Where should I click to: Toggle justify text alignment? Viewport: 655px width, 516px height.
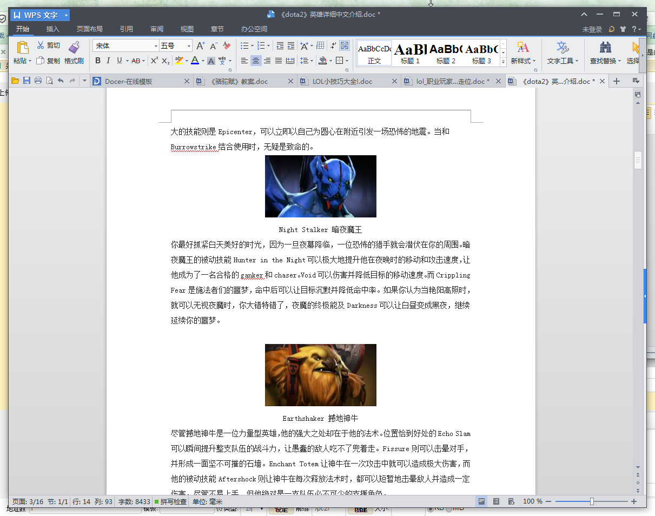[279, 61]
